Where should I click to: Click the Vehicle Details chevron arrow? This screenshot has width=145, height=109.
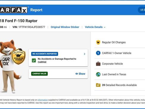105,27
